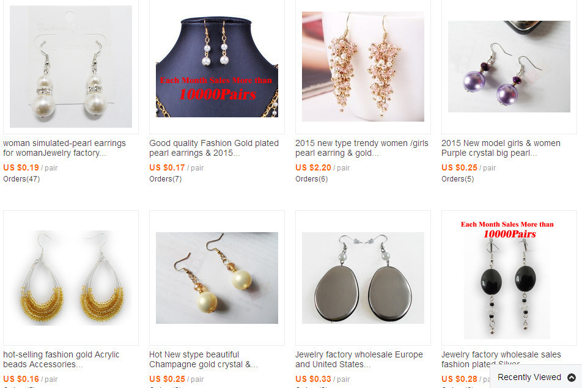
Task: Open gold plated pearl earrings on navy bust image
Action: click(x=217, y=67)
